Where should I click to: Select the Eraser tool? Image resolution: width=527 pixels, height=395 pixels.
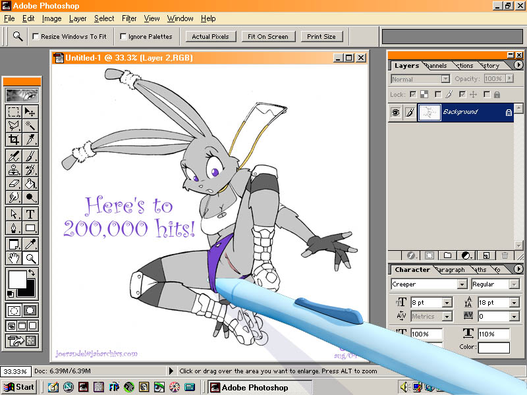[x=14, y=184]
